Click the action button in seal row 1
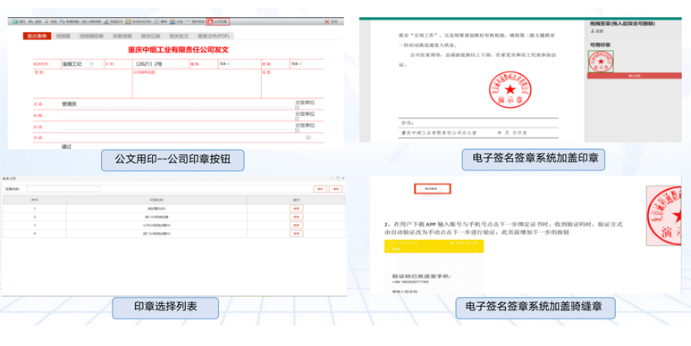Viewport: 691px width, 346px height. tap(296, 209)
